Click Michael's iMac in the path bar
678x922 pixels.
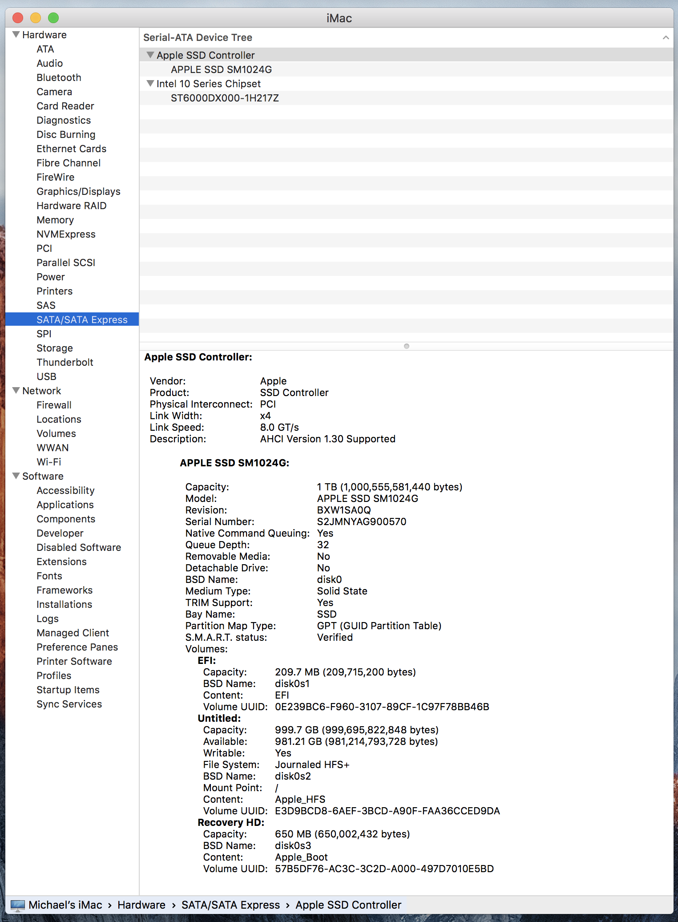[x=65, y=905]
